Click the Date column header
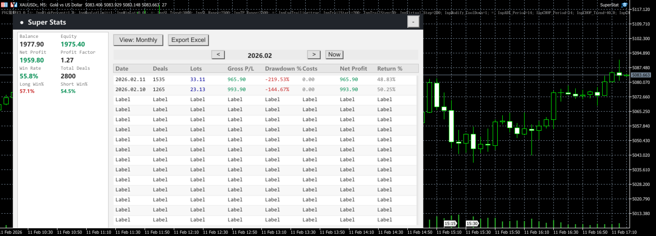656x236 pixels. (x=122, y=69)
